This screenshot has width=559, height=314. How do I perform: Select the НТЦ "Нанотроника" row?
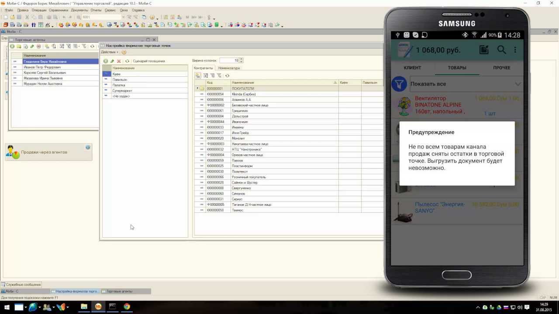point(289,149)
